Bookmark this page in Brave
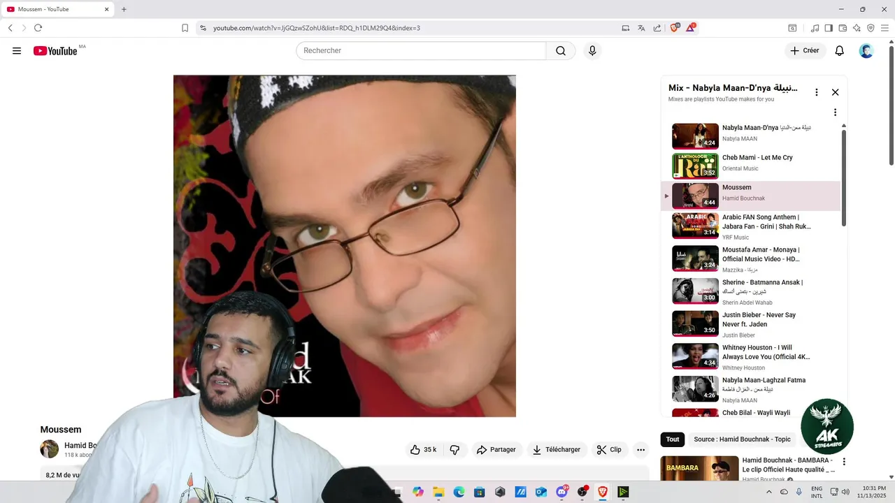 185,28
